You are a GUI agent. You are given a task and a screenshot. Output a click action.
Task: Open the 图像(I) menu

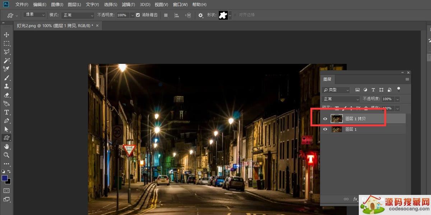tap(57, 5)
